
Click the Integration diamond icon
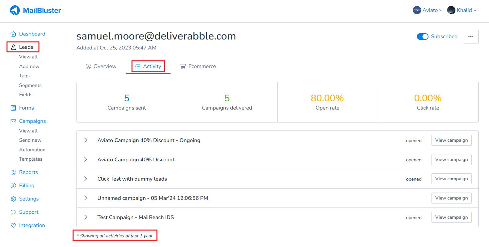(x=13, y=225)
